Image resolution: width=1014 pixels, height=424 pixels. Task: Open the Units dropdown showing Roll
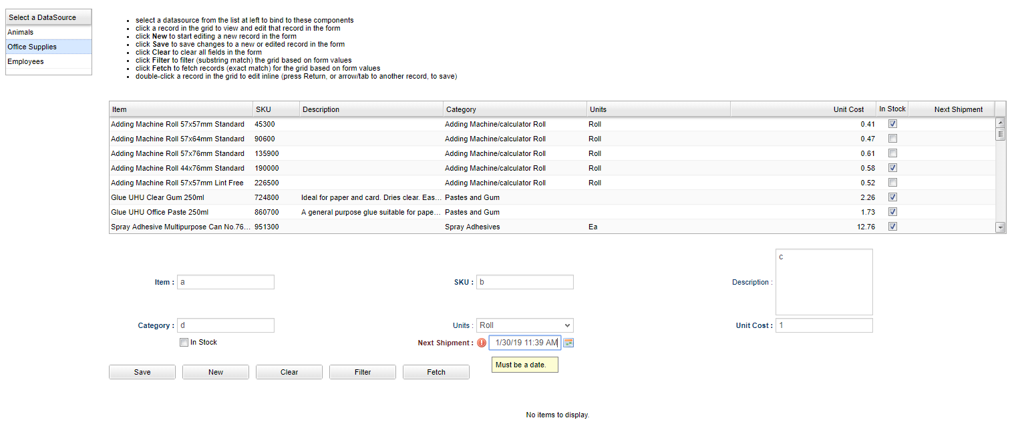tap(524, 325)
